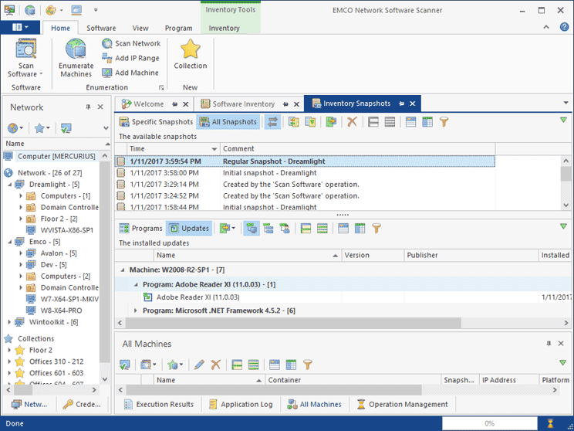Close the Software Inventory tab

pos(296,104)
